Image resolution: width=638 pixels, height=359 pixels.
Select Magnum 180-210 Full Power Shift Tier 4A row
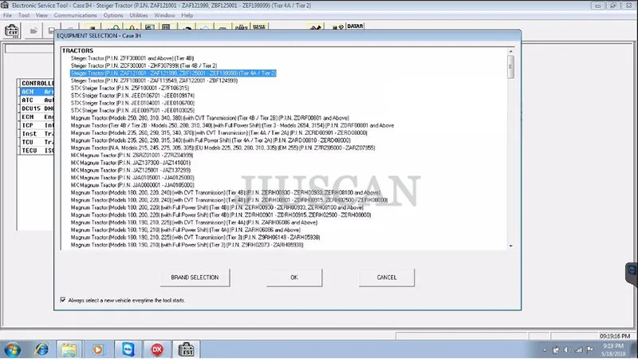click(186, 230)
